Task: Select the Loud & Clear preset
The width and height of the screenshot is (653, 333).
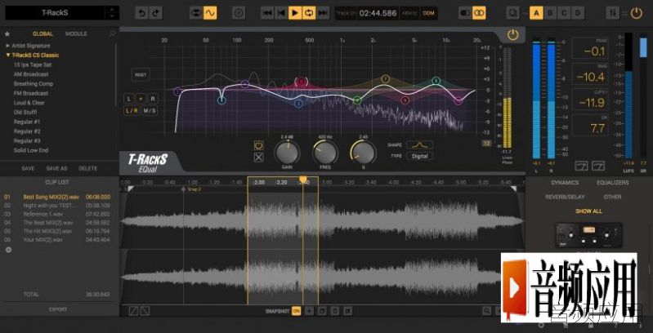Action: pos(29,103)
